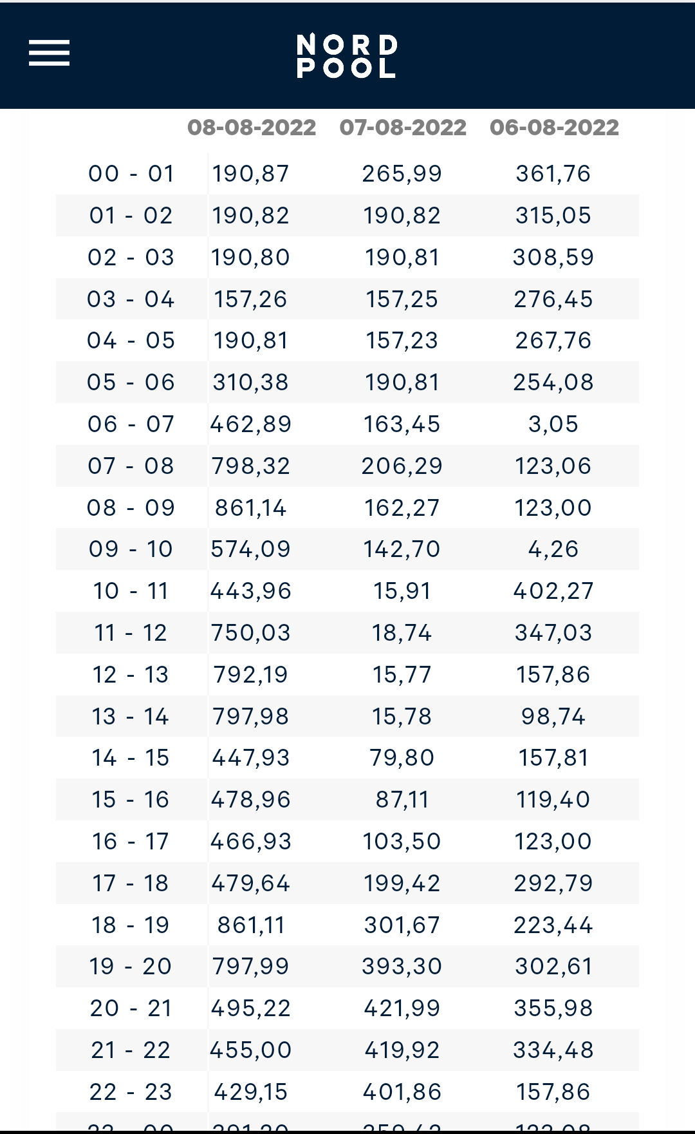
Task: Select price 798,32 in the 07 - 08 row
Action: pos(251,466)
